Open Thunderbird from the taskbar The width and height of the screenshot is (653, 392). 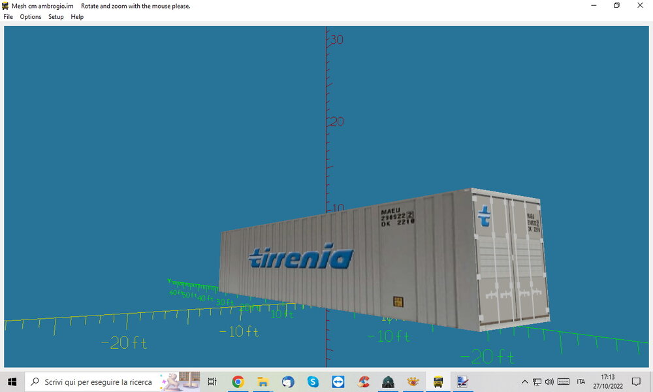point(288,382)
